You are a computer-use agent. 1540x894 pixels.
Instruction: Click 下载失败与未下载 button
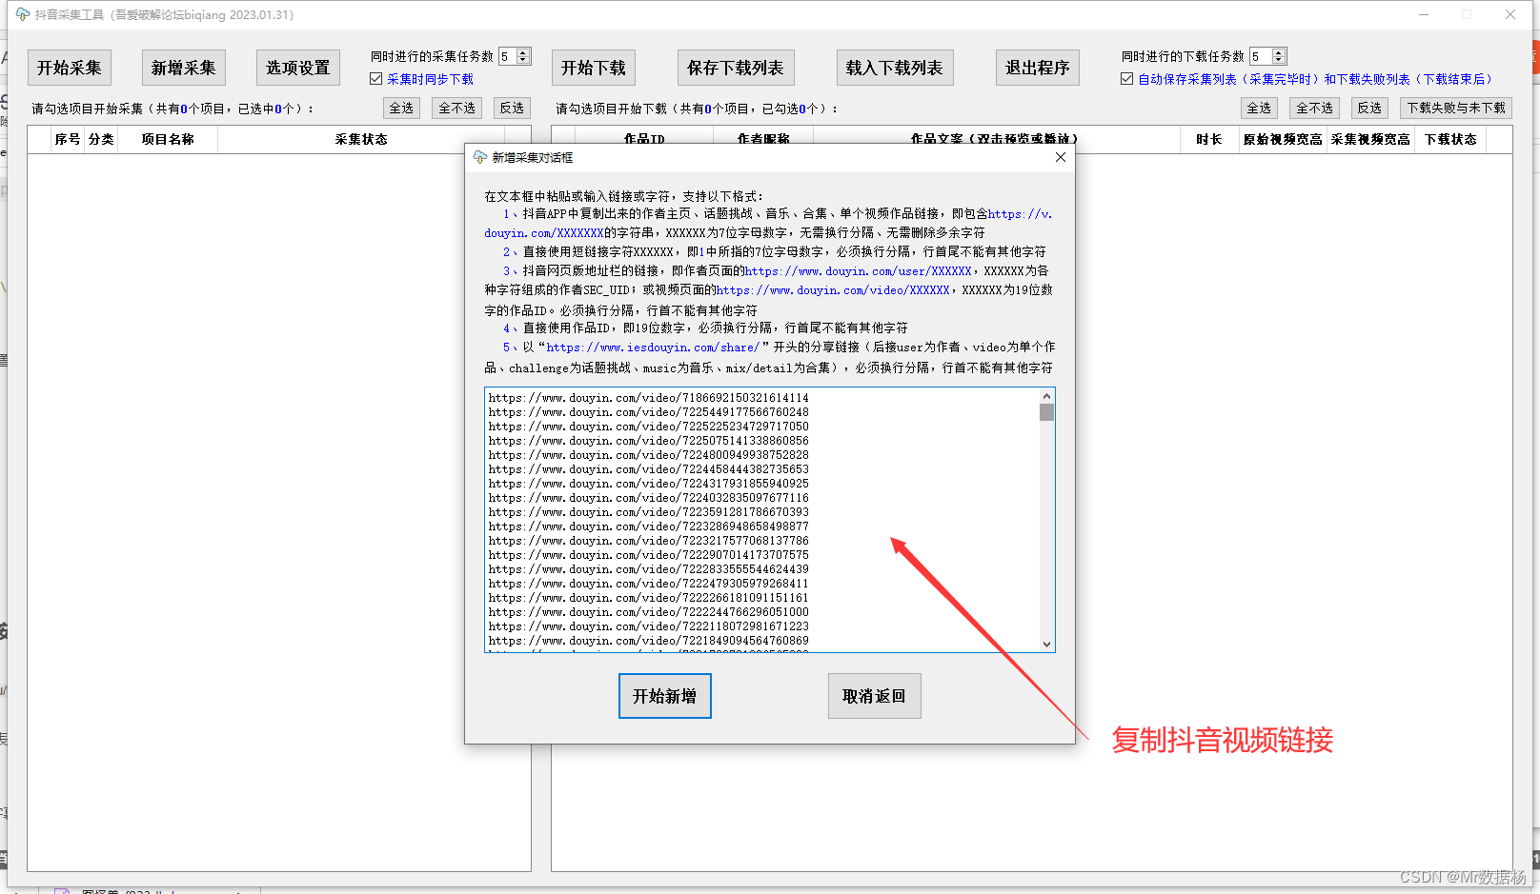[x=1456, y=108]
